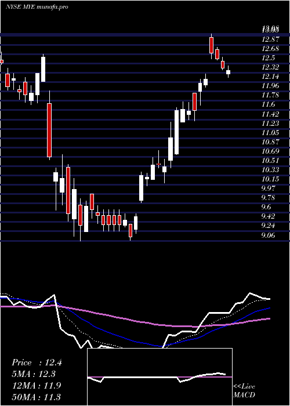The width and height of the screenshot is (290, 406).
Task: Click the last white candlestick at chart's right end
Action: (228, 72)
